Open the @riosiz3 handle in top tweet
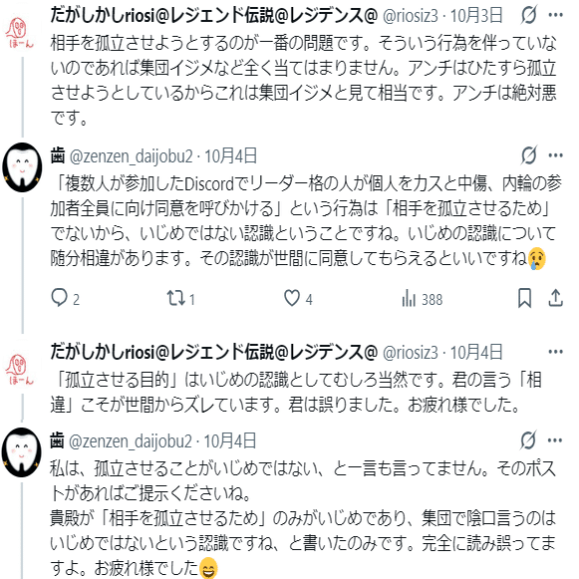This screenshot has width=579, height=579. 411,16
